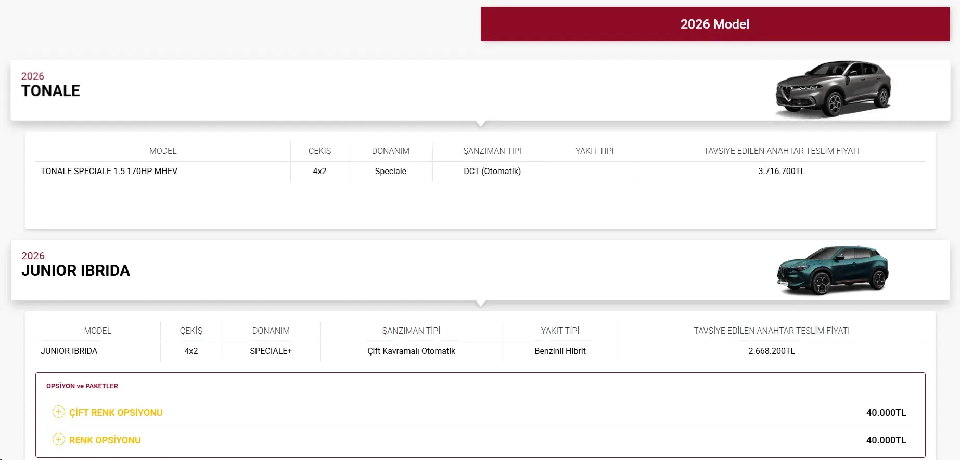Click the DCT (Otomatik) transmission cell
This screenshot has height=460, width=960.
pyautogui.click(x=492, y=171)
